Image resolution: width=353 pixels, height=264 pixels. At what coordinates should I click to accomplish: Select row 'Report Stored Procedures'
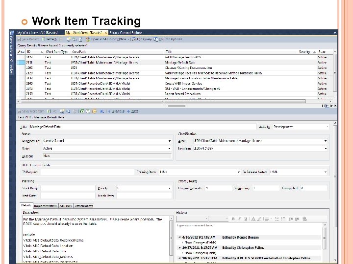pyautogui.click(x=175, y=94)
